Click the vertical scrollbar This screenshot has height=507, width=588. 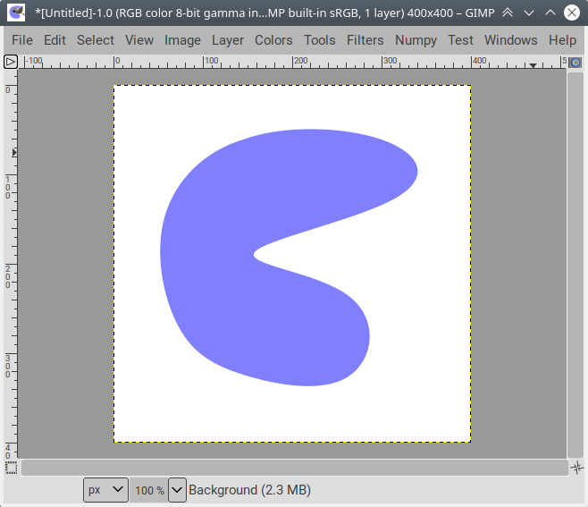pos(575,265)
